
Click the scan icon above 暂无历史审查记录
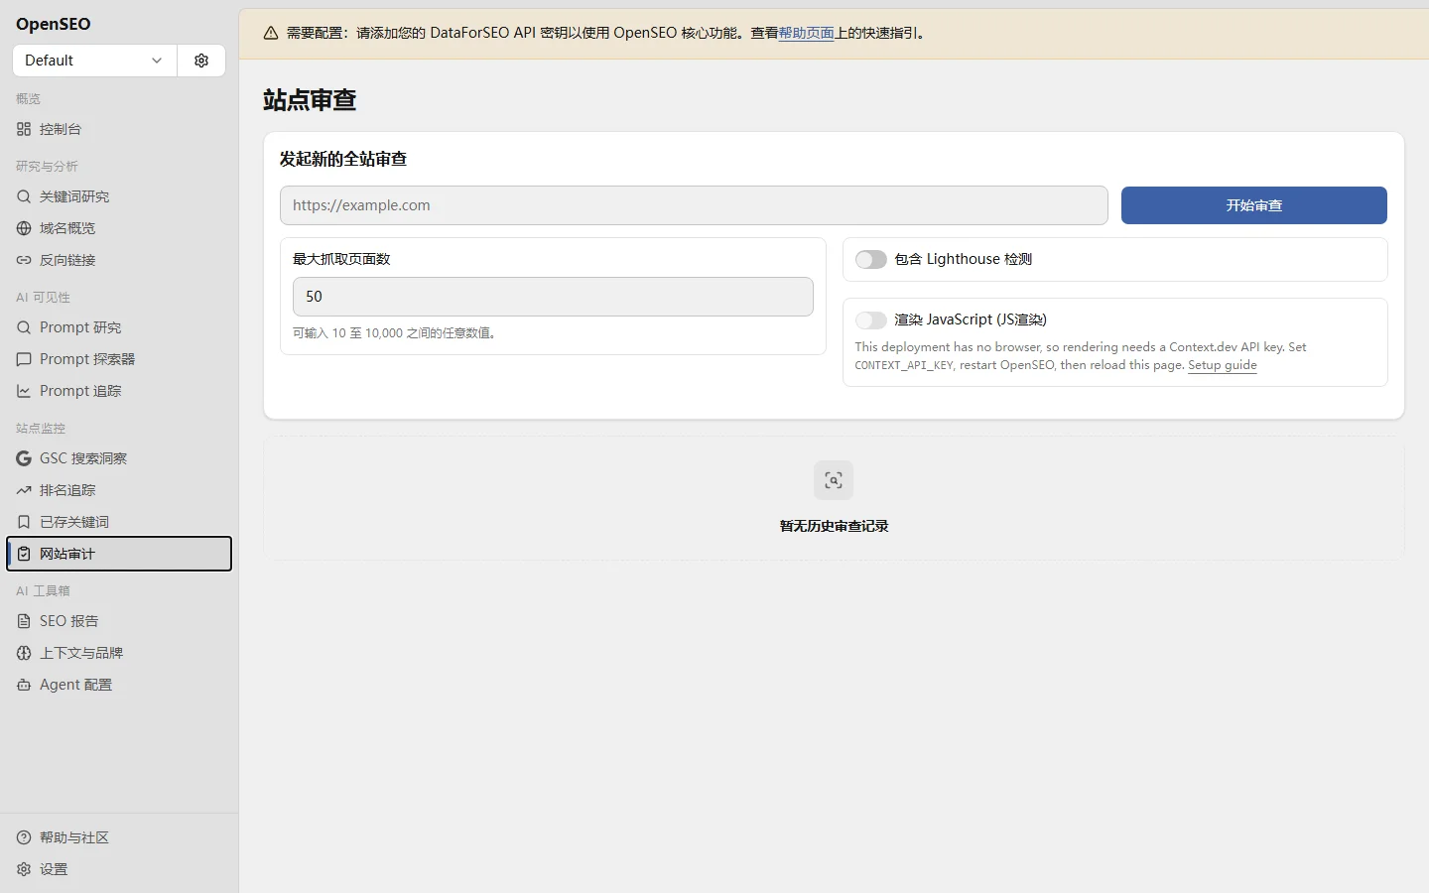click(834, 480)
